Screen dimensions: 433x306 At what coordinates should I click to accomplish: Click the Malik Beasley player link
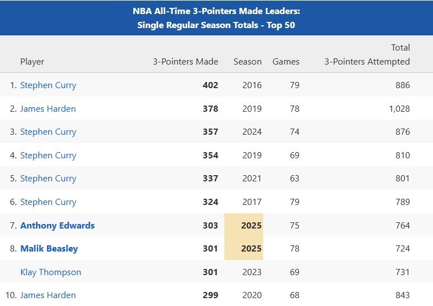tap(49, 249)
